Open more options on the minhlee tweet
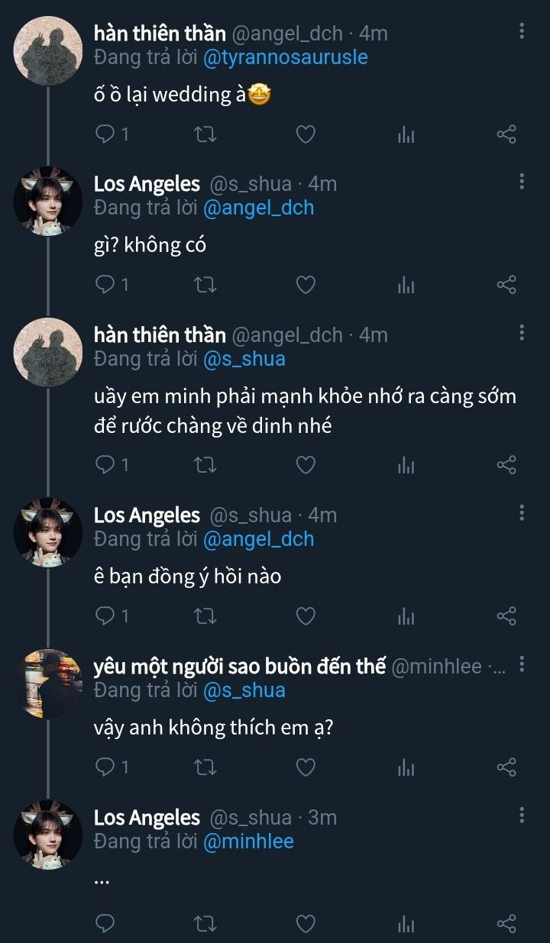 (522, 664)
